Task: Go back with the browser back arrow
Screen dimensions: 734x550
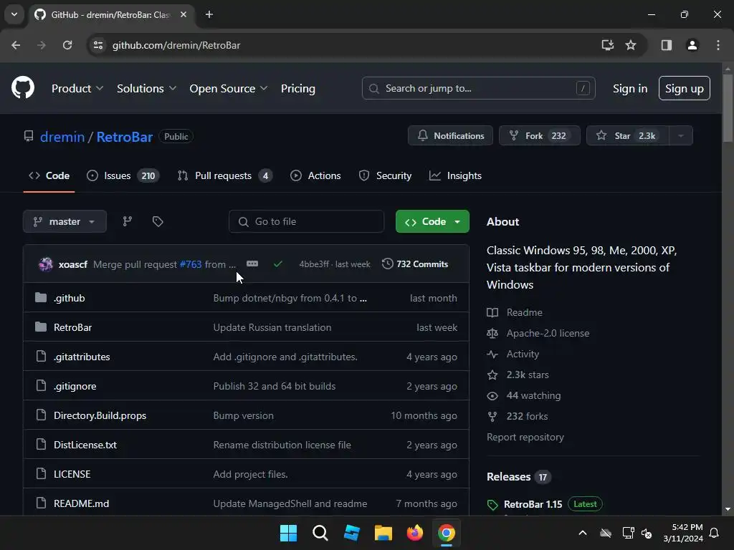Action: tap(16, 45)
